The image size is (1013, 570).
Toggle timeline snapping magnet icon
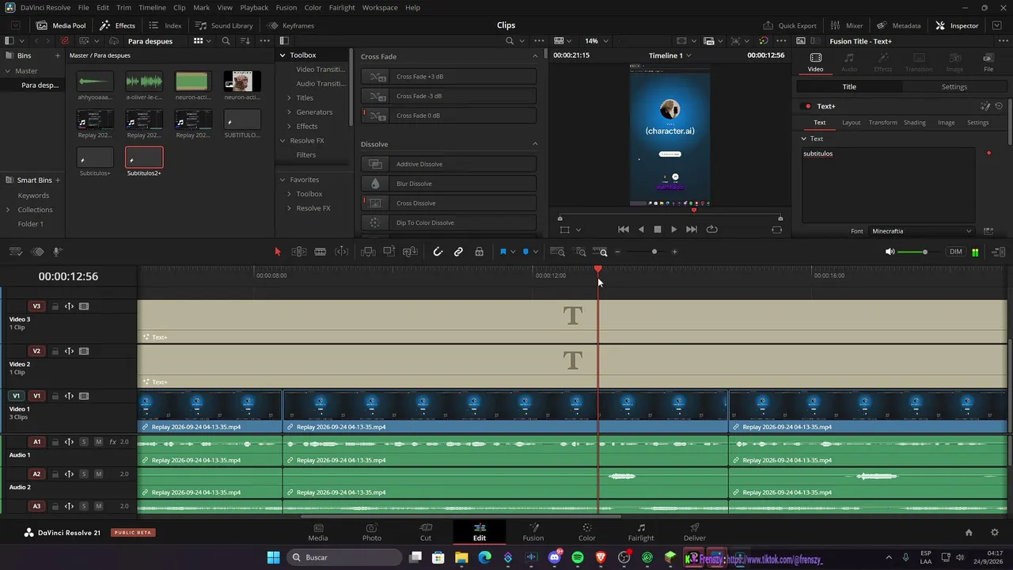point(438,252)
